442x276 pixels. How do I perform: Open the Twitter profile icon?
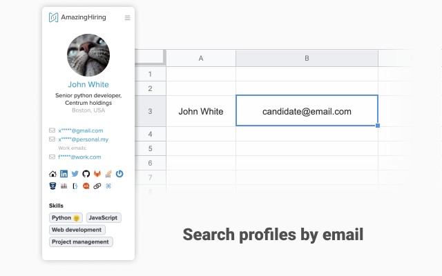tap(75, 174)
